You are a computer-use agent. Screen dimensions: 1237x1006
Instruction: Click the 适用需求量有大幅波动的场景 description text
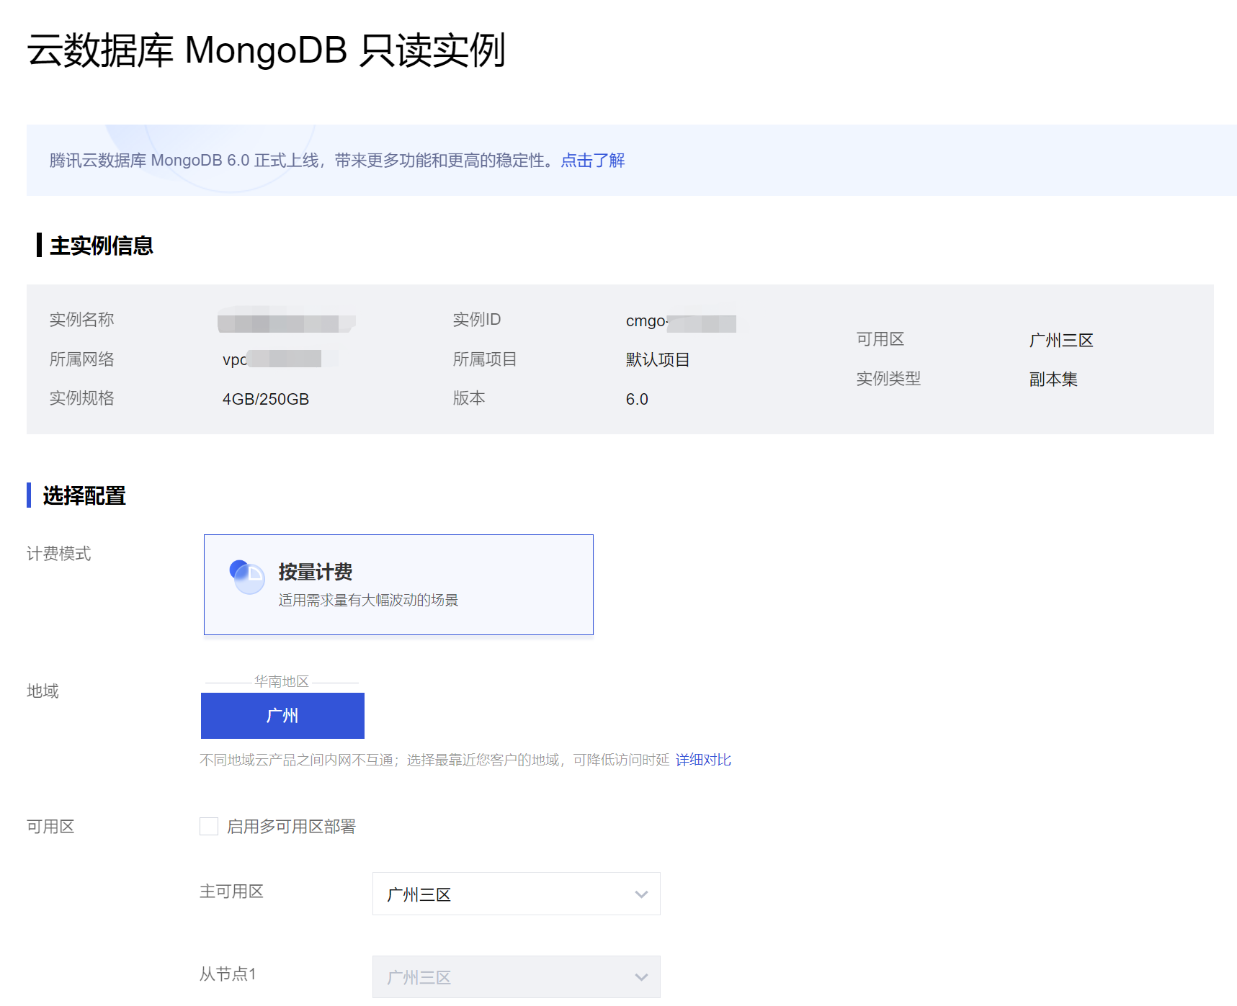pos(368,600)
